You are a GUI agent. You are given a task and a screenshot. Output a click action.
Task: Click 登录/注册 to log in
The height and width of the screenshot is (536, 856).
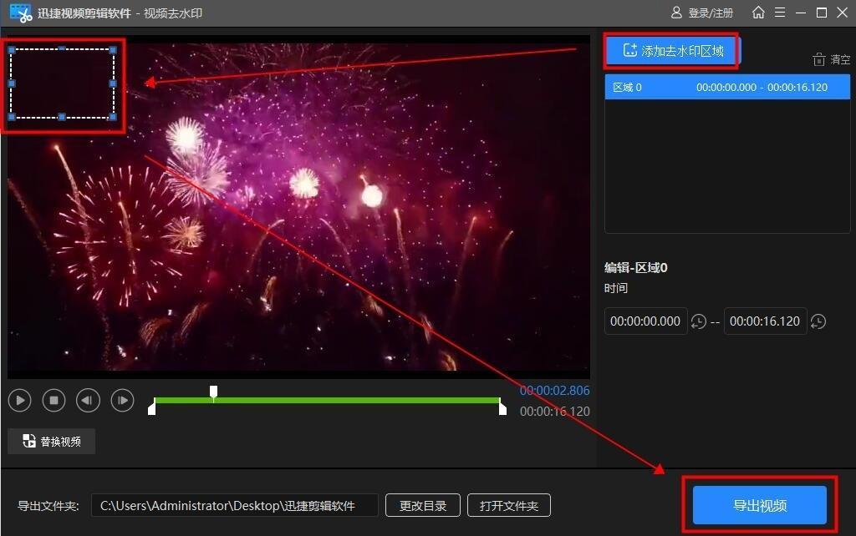click(x=702, y=13)
